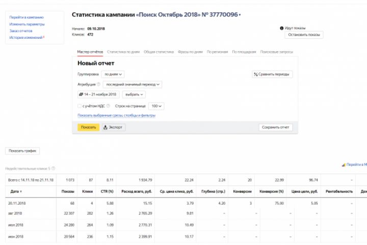Screen dimensions: 367x245
Task: Click the percent icon on Сравнить периоды
Action: point(256,74)
